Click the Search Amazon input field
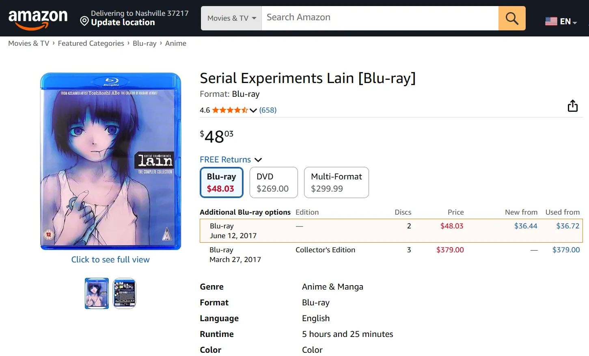Screen dimensions: 589x356 coord(380,18)
